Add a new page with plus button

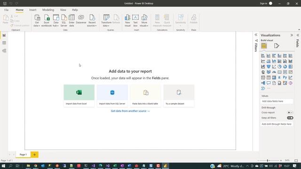coord(34,154)
